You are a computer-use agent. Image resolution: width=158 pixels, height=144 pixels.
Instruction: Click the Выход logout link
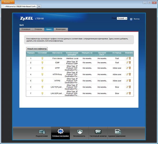[x=136, y=19]
